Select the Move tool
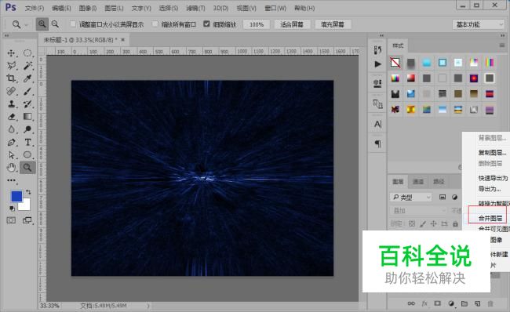The image size is (510, 312). 11,53
